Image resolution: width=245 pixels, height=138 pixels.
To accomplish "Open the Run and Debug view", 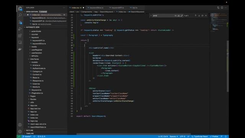I will (x=20, y=29).
